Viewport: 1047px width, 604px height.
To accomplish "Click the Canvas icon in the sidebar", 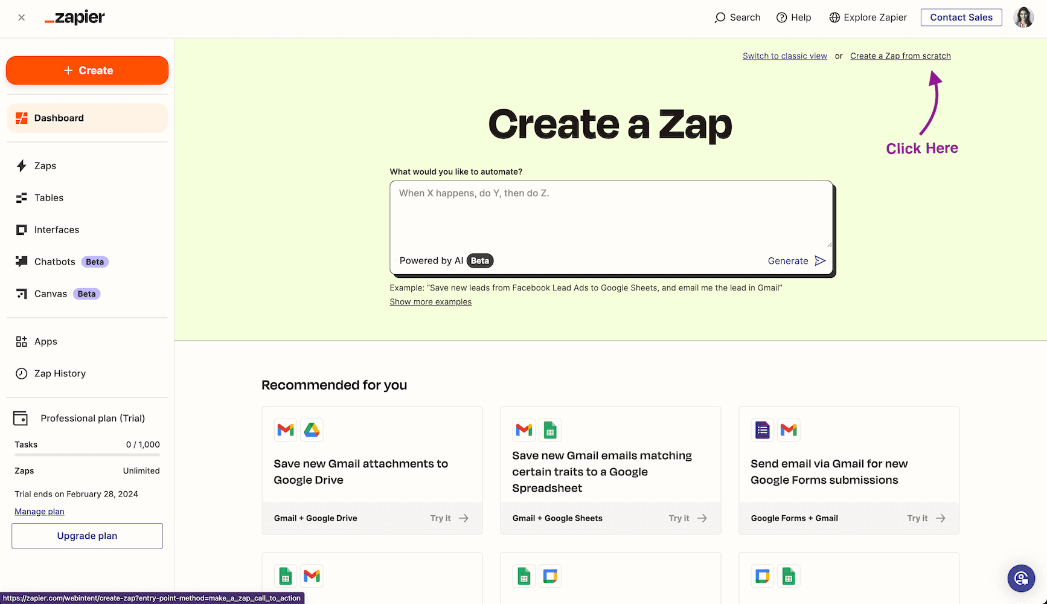I will click(x=22, y=294).
